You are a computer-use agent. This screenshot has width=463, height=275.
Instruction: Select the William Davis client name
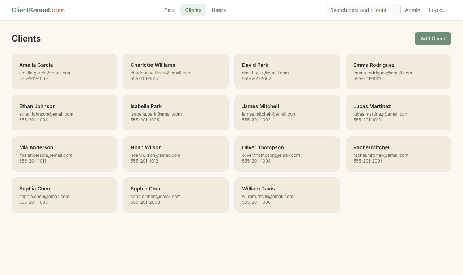coord(258,189)
